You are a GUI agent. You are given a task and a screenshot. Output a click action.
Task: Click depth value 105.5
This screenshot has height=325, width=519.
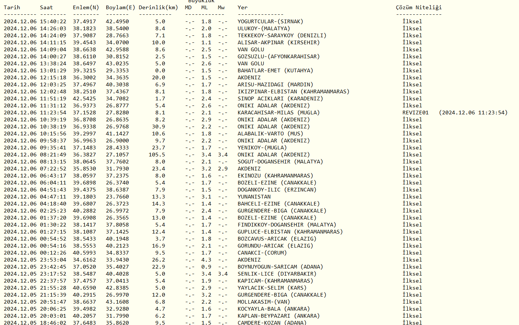157,155
